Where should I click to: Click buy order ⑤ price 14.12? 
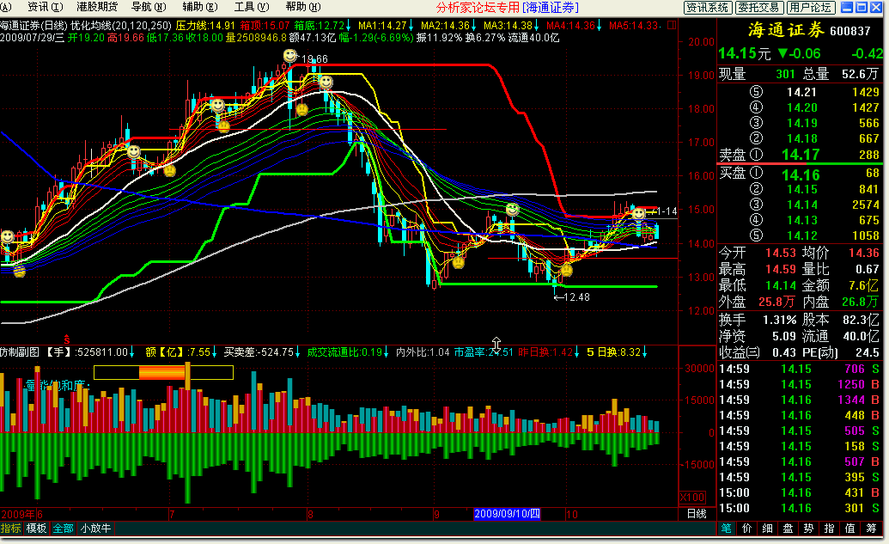click(x=801, y=235)
